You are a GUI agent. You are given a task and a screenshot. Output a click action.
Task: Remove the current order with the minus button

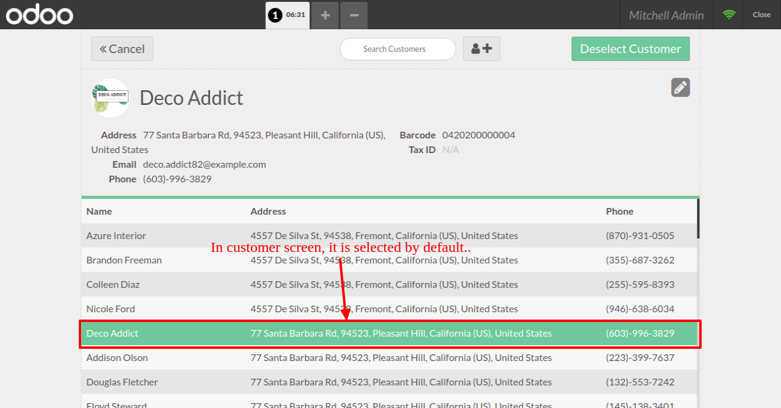pos(354,15)
